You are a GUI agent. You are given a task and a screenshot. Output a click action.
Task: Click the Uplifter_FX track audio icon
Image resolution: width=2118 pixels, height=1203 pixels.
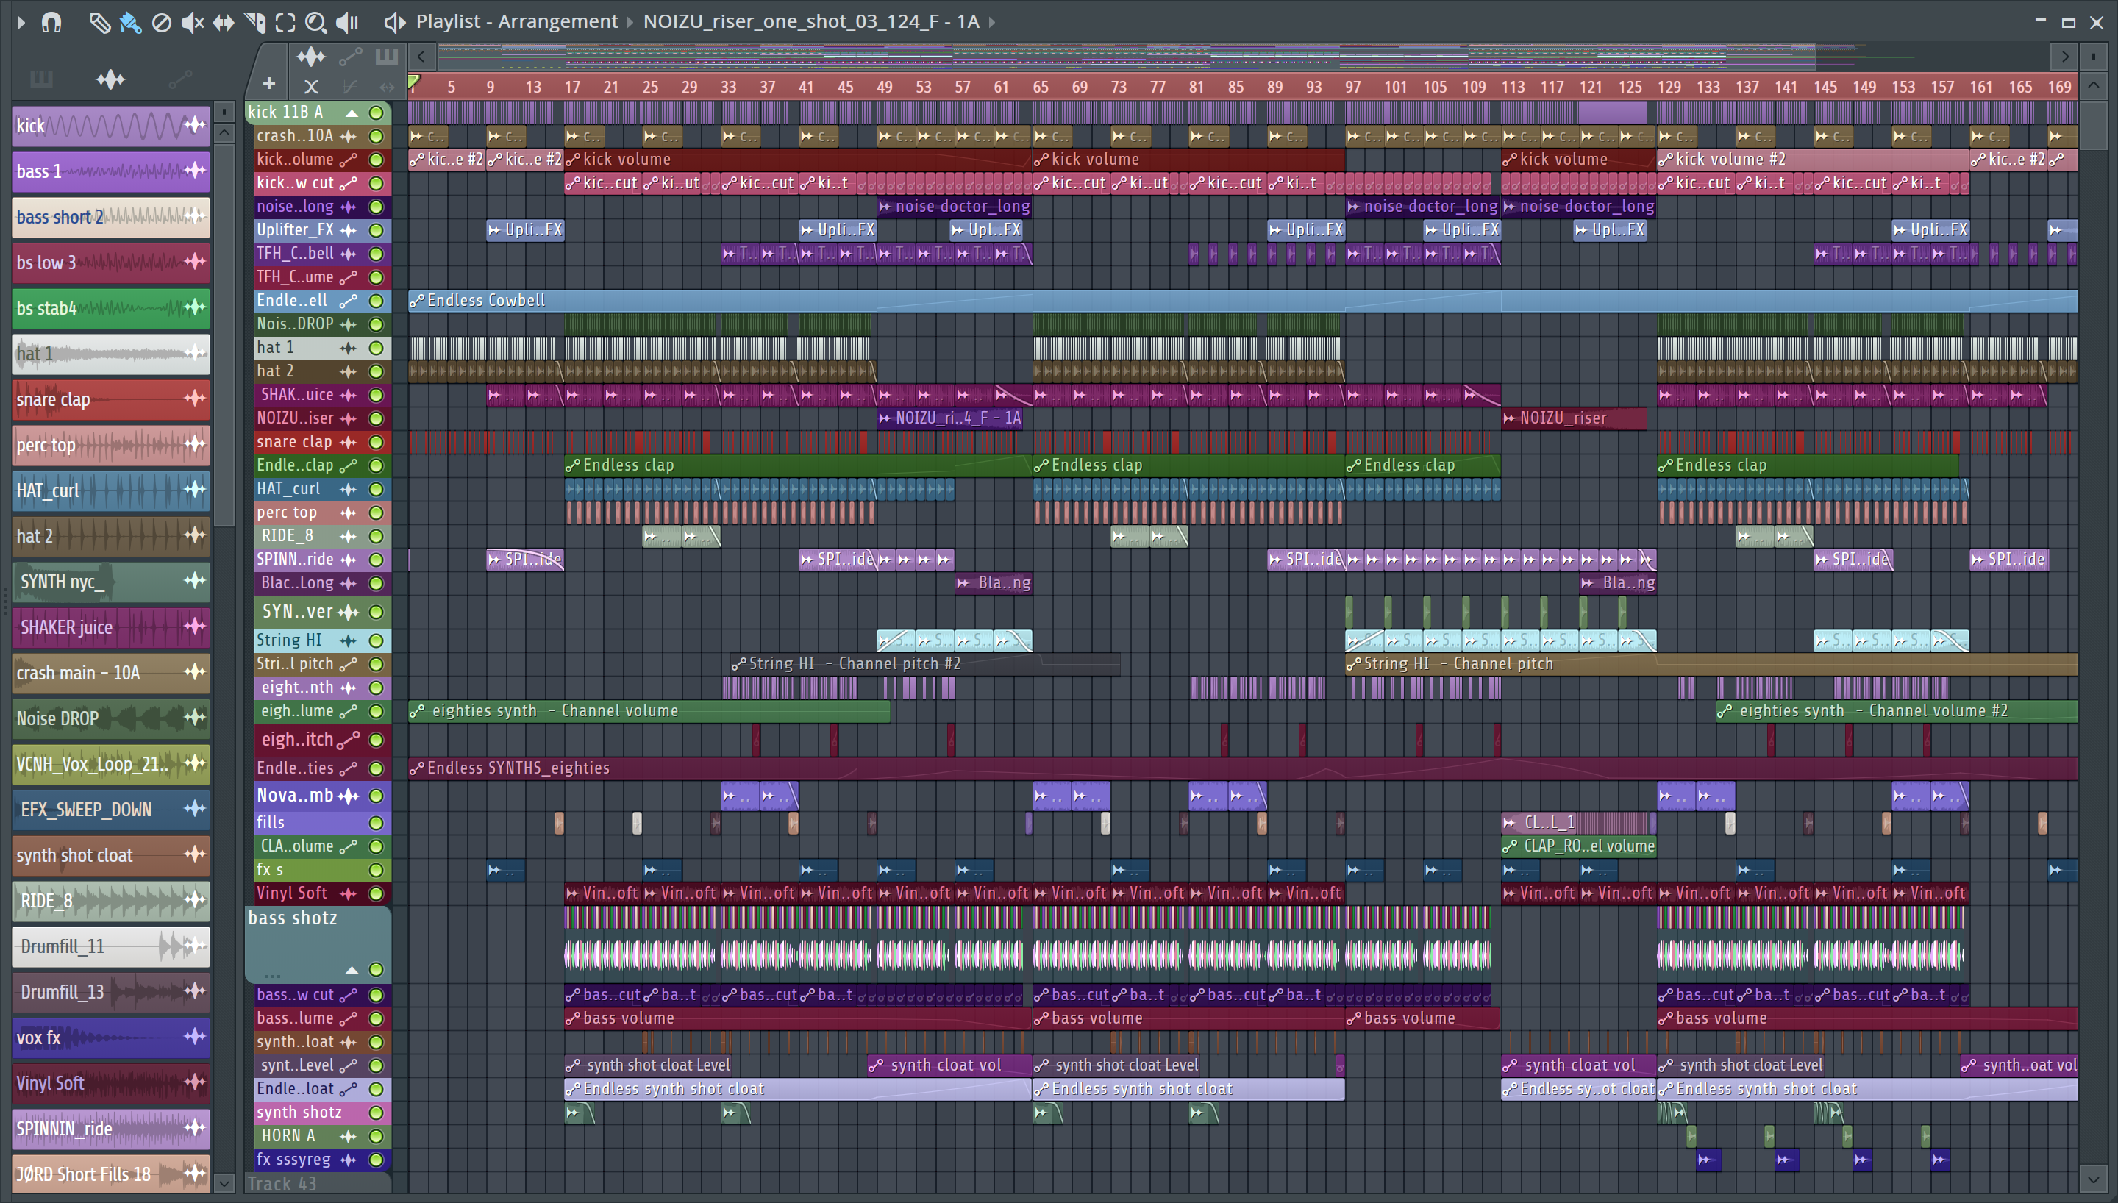(349, 230)
